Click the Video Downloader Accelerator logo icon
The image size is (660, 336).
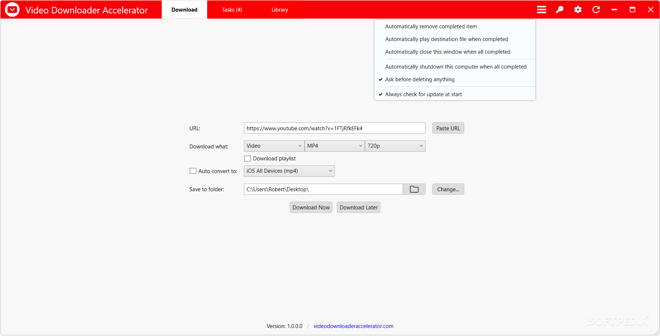12,10
